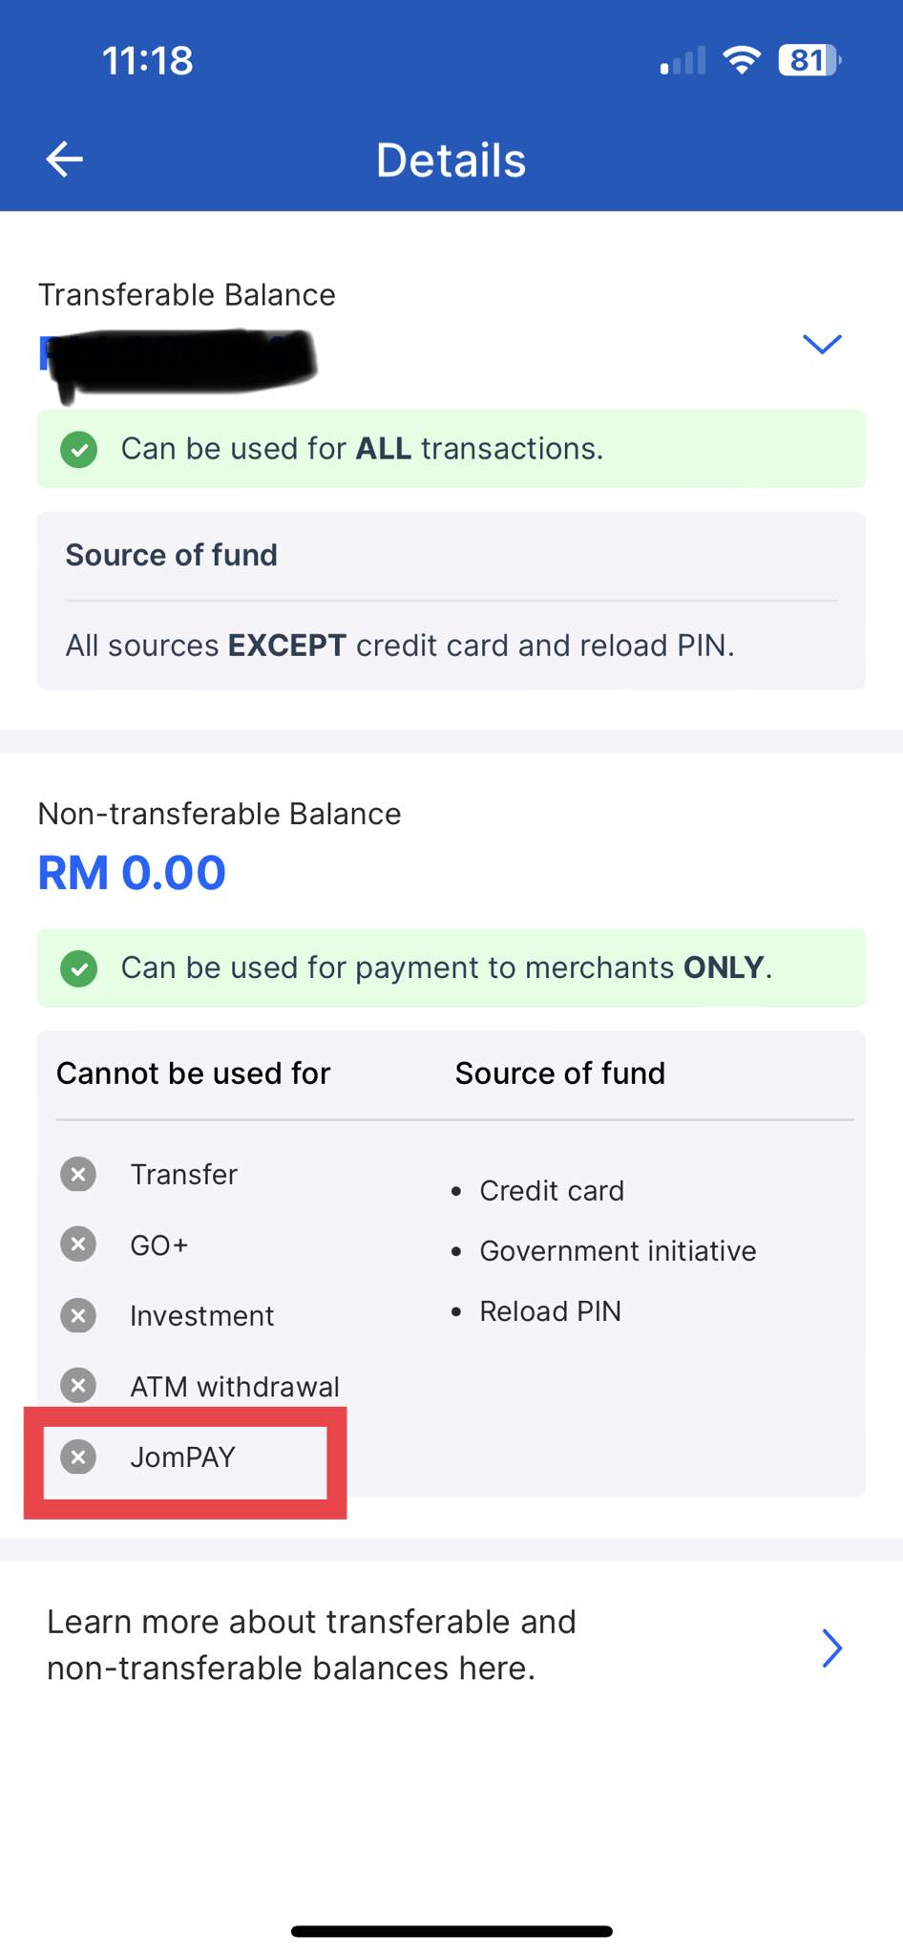Tap the highlighted JomPAY X icon
903x1956 pixels.
[77, 1458]
